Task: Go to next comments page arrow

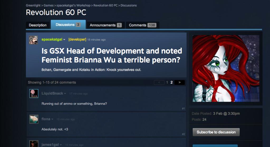Action: pyautogui.click(x=180, y=82)
